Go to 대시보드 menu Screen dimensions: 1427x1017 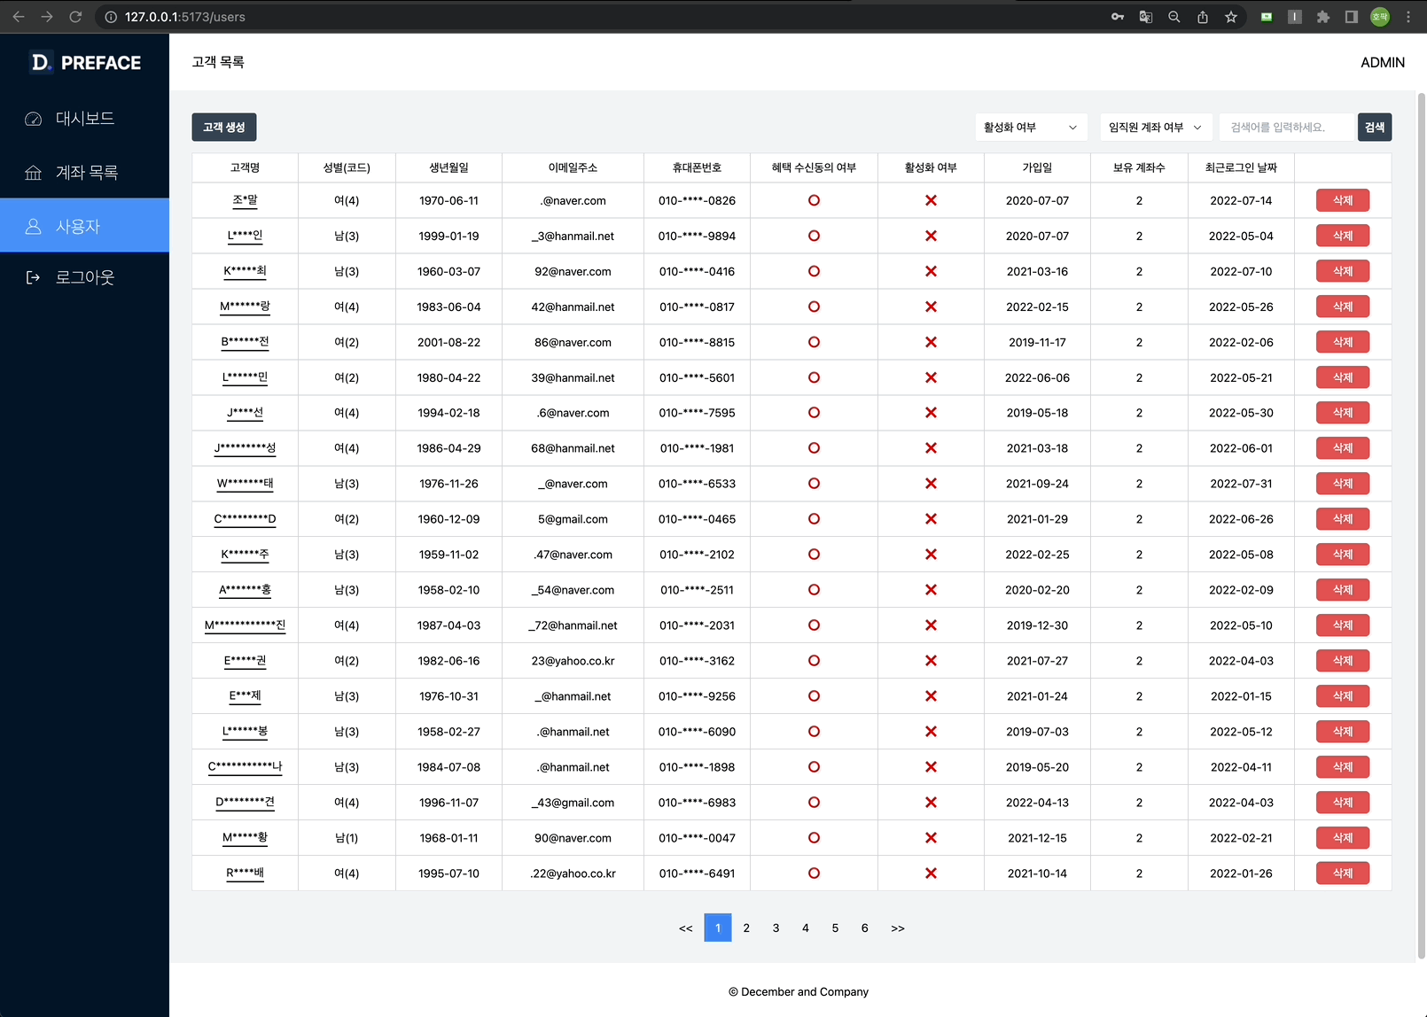point(84,119)
